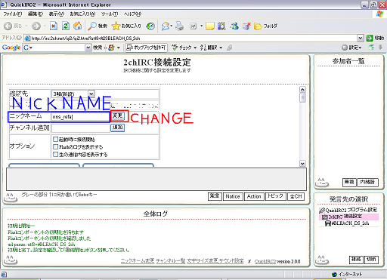This screenshot has width=387, height=280.
Task: Refresh the page with the Refresh icon
Action: point(66,26)
